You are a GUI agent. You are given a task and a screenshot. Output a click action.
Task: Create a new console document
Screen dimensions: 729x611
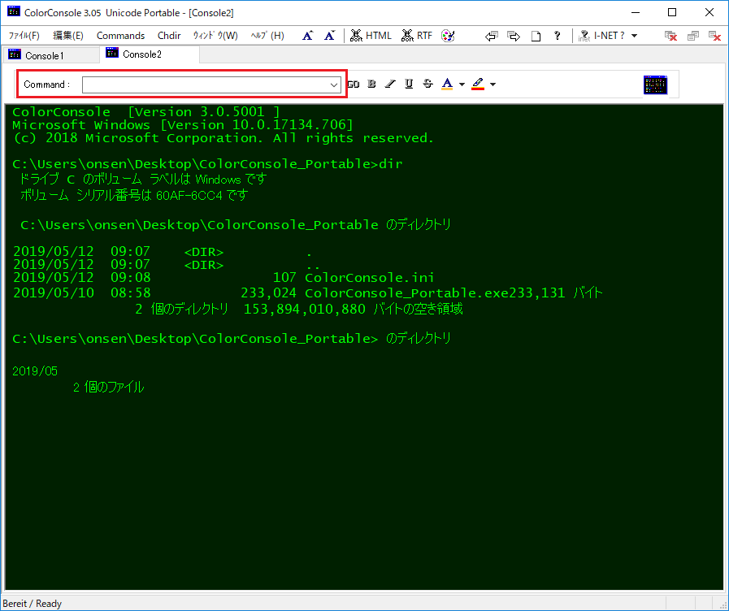536,36
